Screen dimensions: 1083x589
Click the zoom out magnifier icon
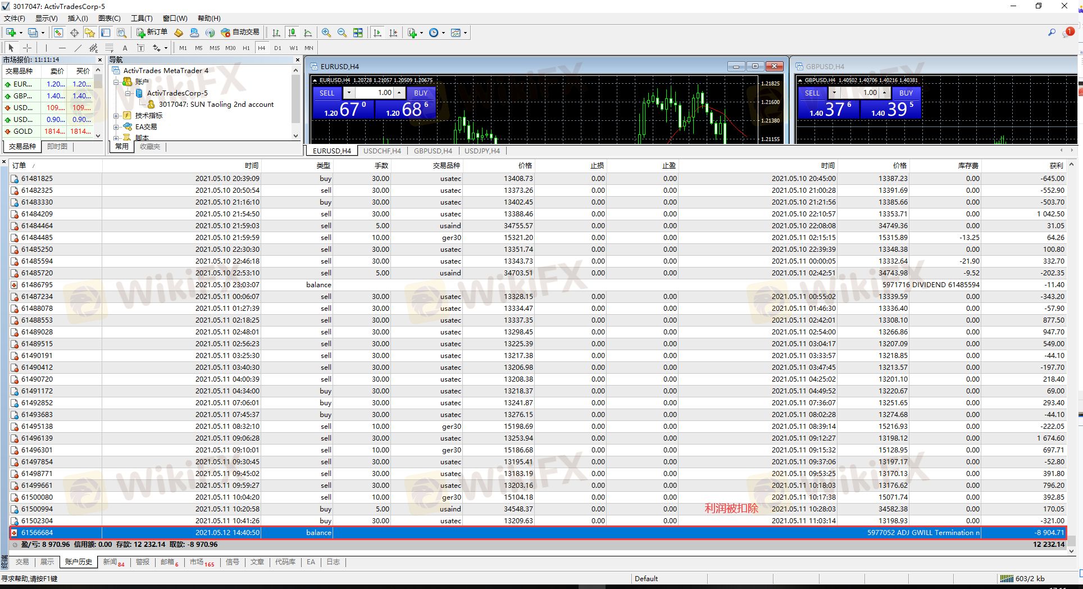[342, 33]
